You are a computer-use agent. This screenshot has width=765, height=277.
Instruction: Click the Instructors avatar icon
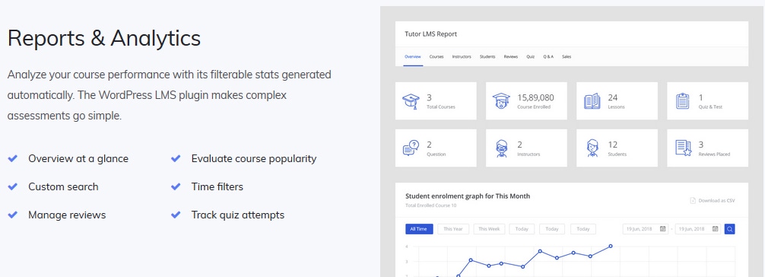pyautogui.click(x=502, y=148)
